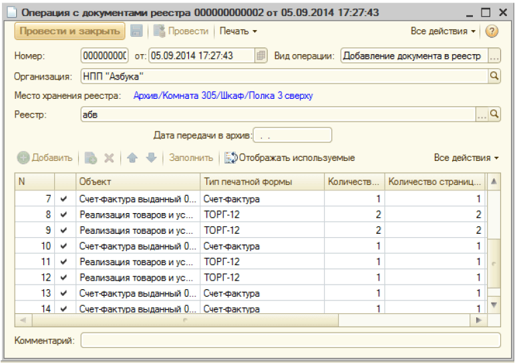Click the magnifier icon beside Реестр field
Image resolution: width=517 pixels, height=364 pixels.
[x=494, y=115]
